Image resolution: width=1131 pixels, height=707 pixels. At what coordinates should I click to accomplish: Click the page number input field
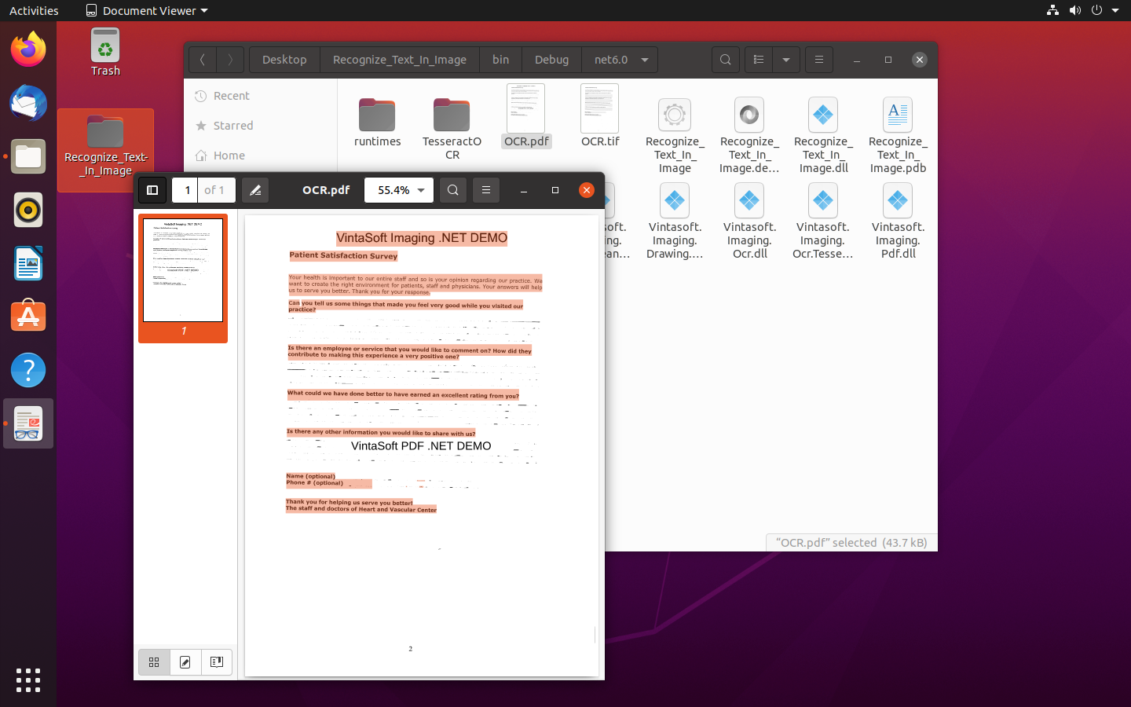tap(186, 190)
